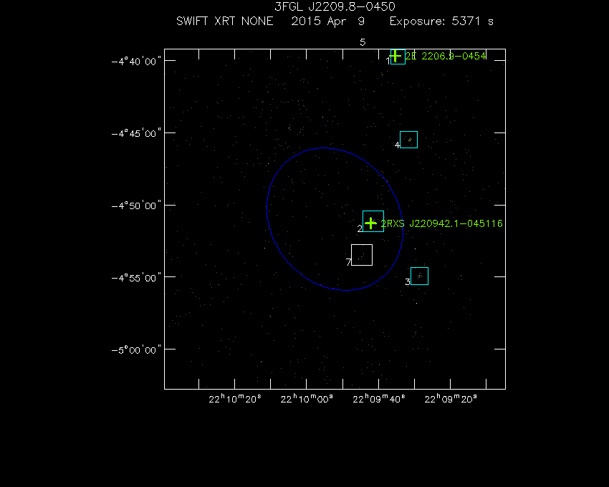Click the -4°50'00" declination label
Screen dimensions: 609x487
[136, 206]
